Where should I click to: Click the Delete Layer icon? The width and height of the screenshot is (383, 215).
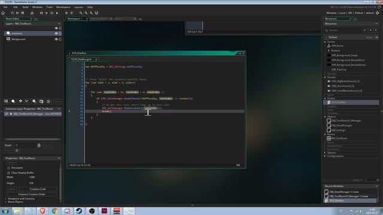(48, 102)
